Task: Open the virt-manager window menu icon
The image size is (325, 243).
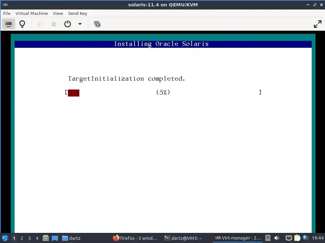Action: pyautogui.click(x=5, y=4)
